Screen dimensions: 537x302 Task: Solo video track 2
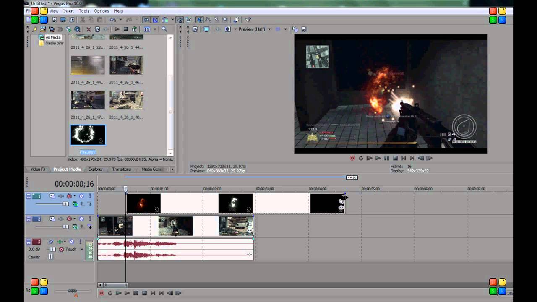point(90,219)
